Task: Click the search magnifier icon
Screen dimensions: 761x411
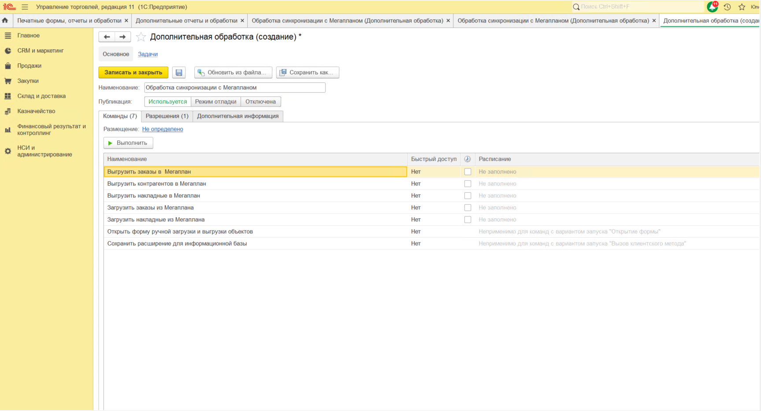Action: tap(576, 7)
